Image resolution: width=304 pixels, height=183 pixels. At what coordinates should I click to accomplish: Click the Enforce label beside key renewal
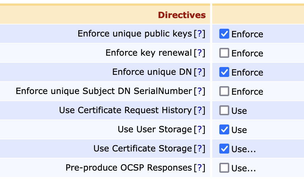click(x=247, y=54)
